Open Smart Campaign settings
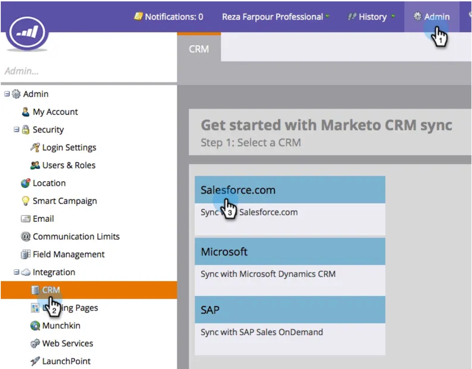 pyautogui.click(x=64, y=201)
